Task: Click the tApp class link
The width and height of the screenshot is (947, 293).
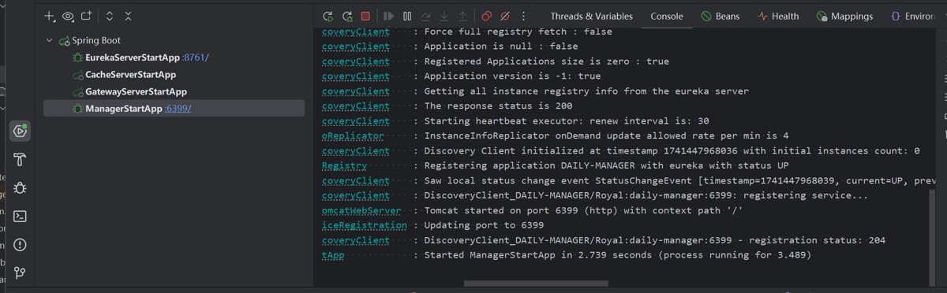Action: (x=333, y=255)
